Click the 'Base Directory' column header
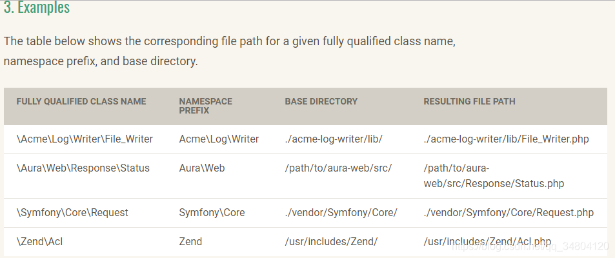 coord(321,101)
